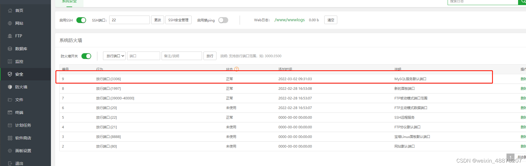Click the 2022-02-28 16:53:08 timestamp
The height and width of the screenshot is (166, 526).
pyautogui.click(x=295, y=89)
